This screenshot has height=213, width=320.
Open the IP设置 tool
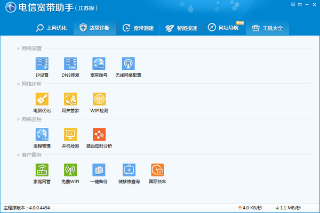(x=42, y=64)
